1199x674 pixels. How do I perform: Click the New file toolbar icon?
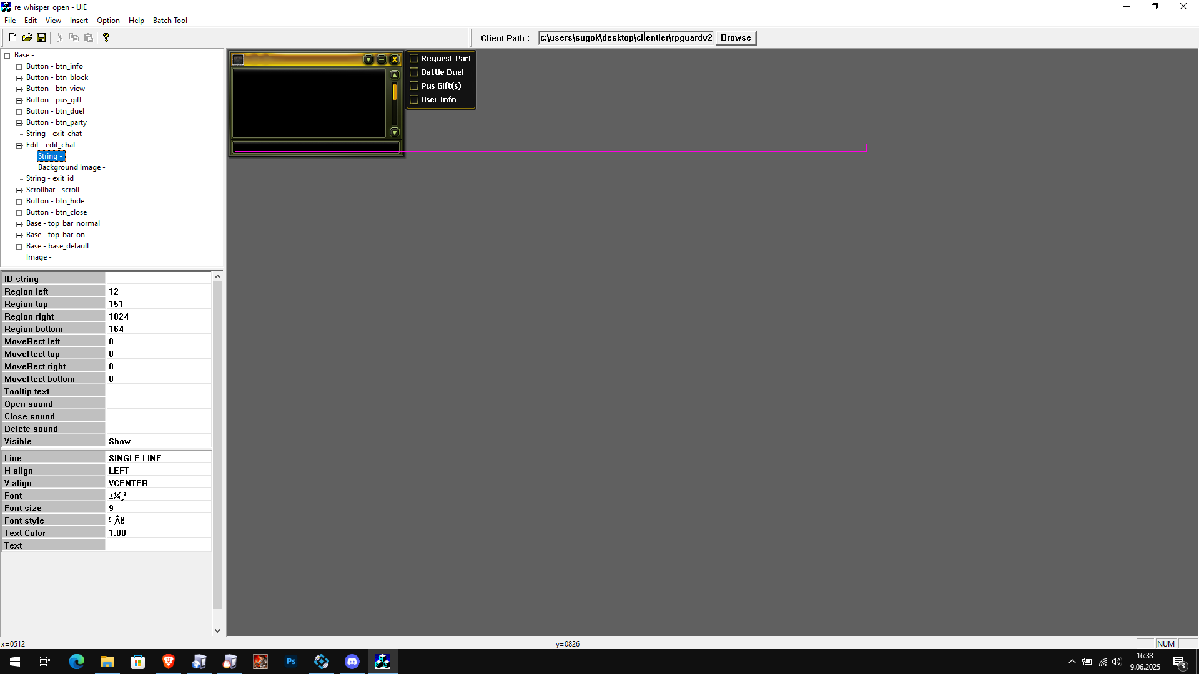[x=12, y=37]
